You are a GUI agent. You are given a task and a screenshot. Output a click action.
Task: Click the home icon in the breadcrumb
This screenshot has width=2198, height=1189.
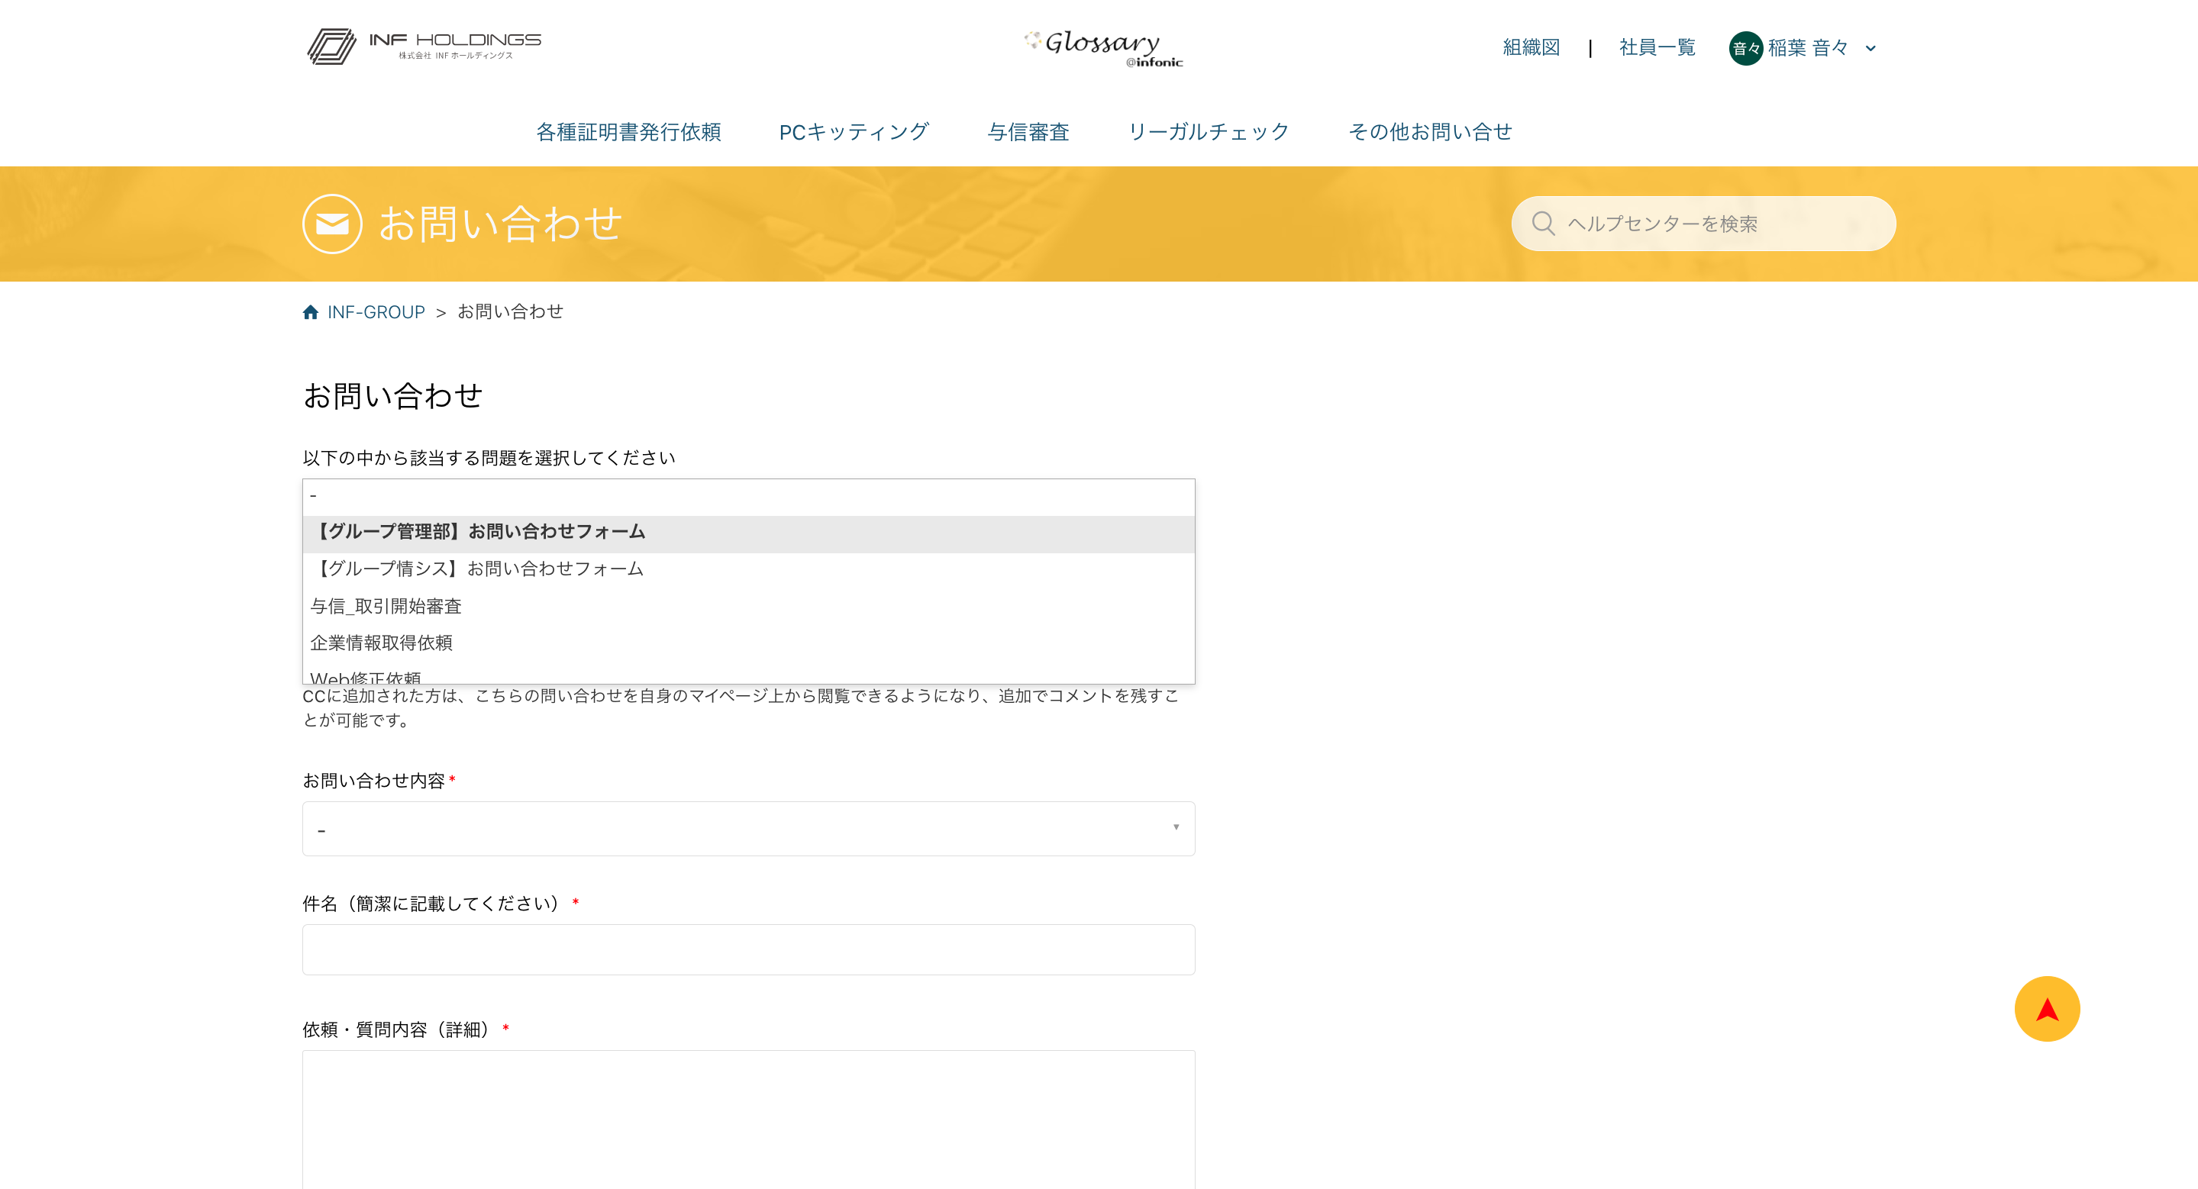click(x=311, y=311)
